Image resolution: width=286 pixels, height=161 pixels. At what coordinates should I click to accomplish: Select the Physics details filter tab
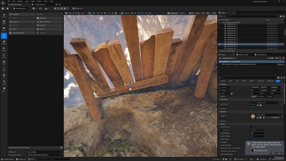click(251, 81)
